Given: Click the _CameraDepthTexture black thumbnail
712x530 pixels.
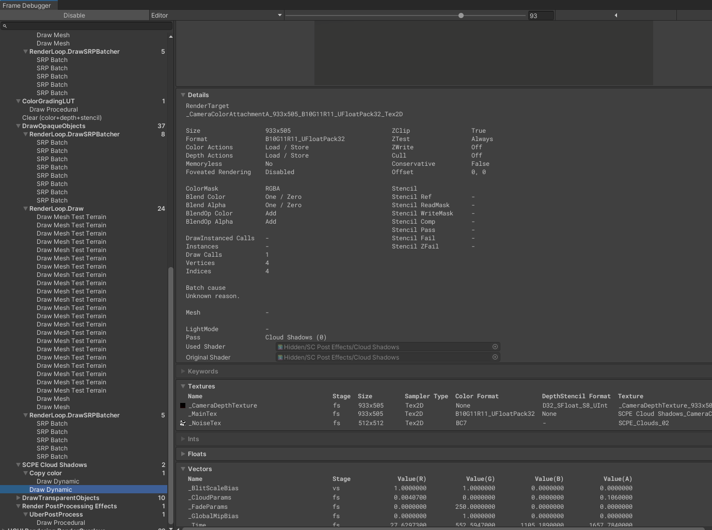Looking at the screenshot, I should pyautogui.click(x=183, y=406).
